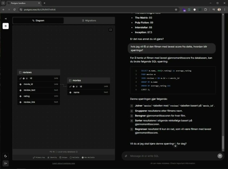Open the browser profile avatar
Viewport: 228px width, 169px height.
coord(219,10)
